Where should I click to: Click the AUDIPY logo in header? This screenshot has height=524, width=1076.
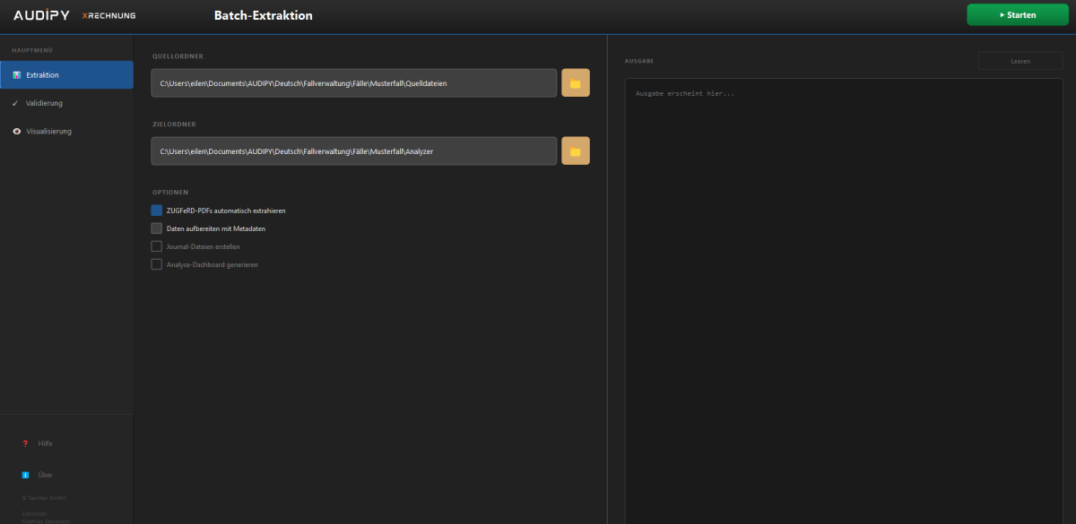pyautogui.click(x=41, y=15)
